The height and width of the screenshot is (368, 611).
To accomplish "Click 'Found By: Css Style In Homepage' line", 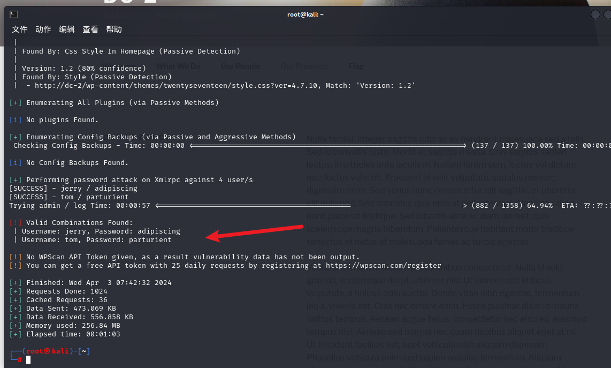I will (131, 51).
